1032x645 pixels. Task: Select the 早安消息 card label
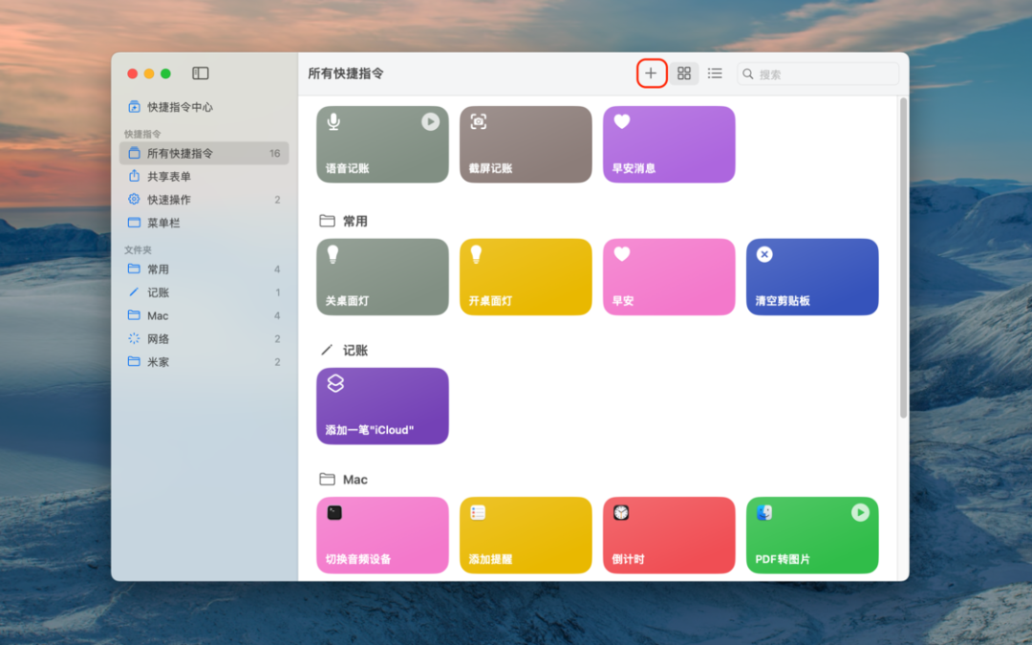pyautogui.click(x=634, y=168)
